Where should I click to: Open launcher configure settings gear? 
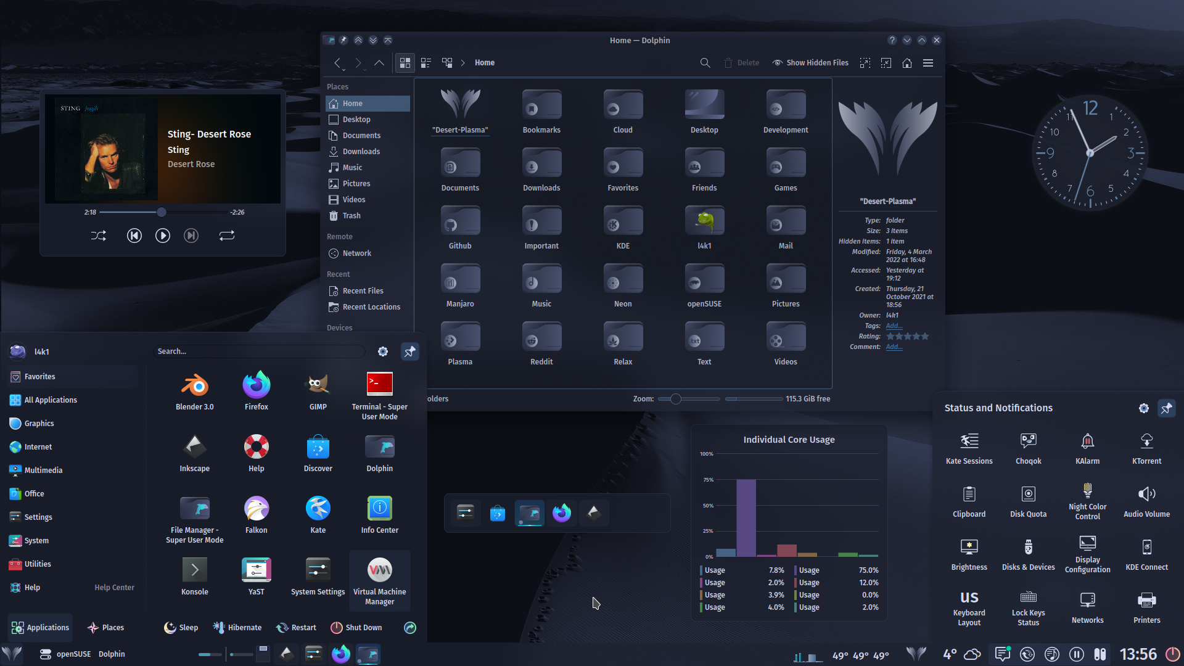click(383, 351)
